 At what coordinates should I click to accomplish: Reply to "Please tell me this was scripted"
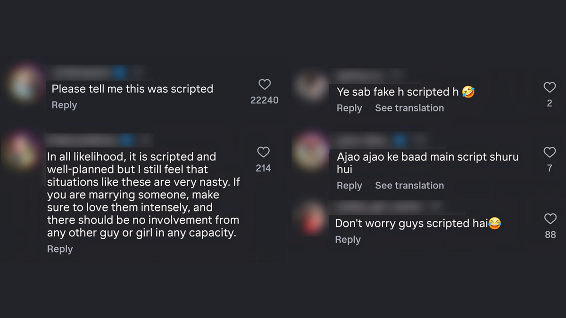pyautogui.click(x=64, y=105)
